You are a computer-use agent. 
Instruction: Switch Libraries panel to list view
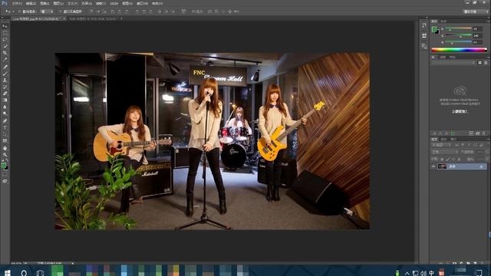(486, 63)
